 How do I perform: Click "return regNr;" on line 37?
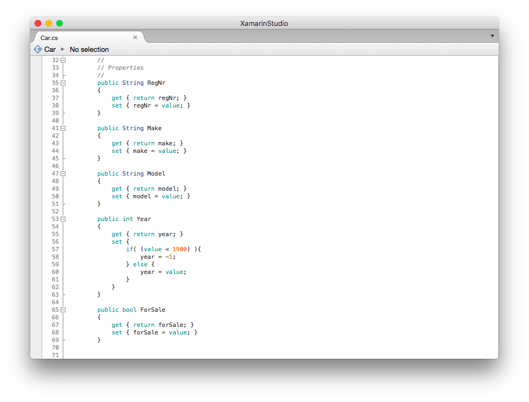[156, 98]
